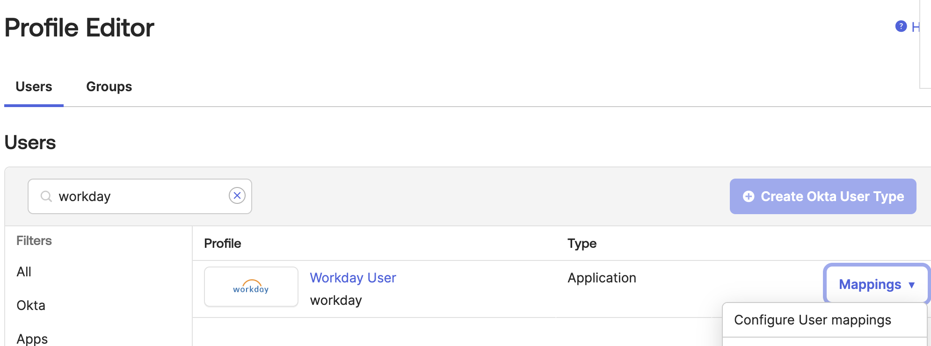Click the workday variable name text
This screenshot has width=931, height=346.
tap(336, 300)
